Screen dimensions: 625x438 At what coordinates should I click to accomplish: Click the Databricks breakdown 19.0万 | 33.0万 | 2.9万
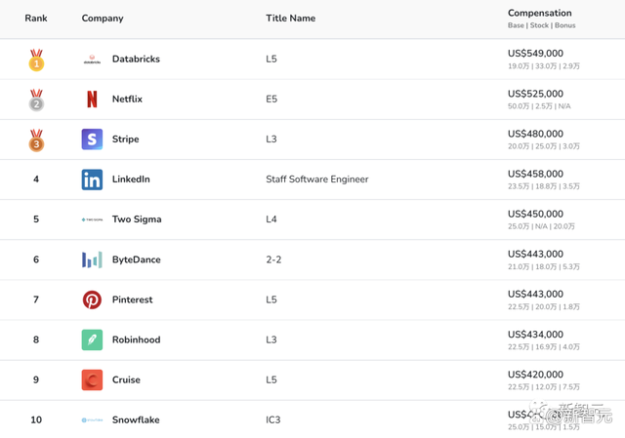544,66
